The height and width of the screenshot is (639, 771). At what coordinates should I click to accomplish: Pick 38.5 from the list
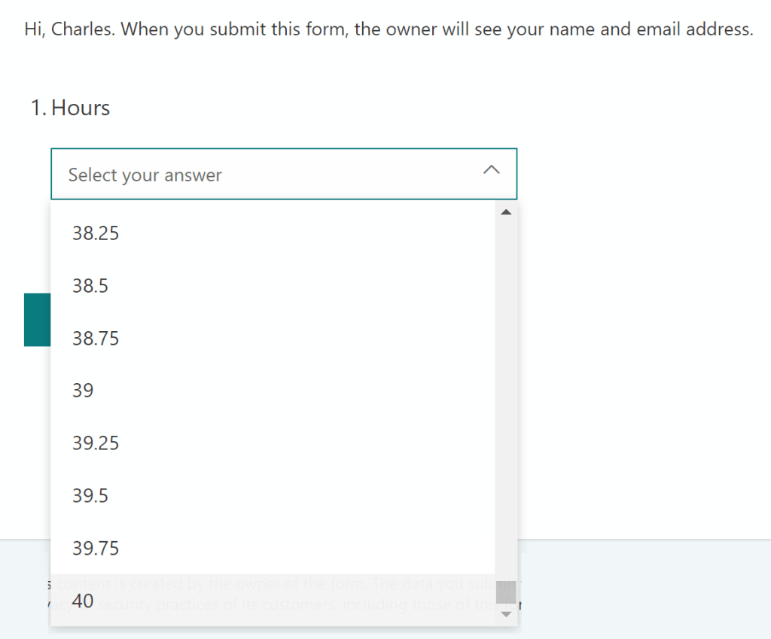[90, 286]
